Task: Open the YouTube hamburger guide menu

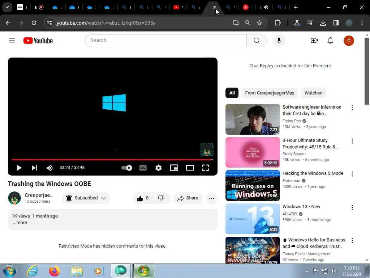Action: tap(12, 41)
